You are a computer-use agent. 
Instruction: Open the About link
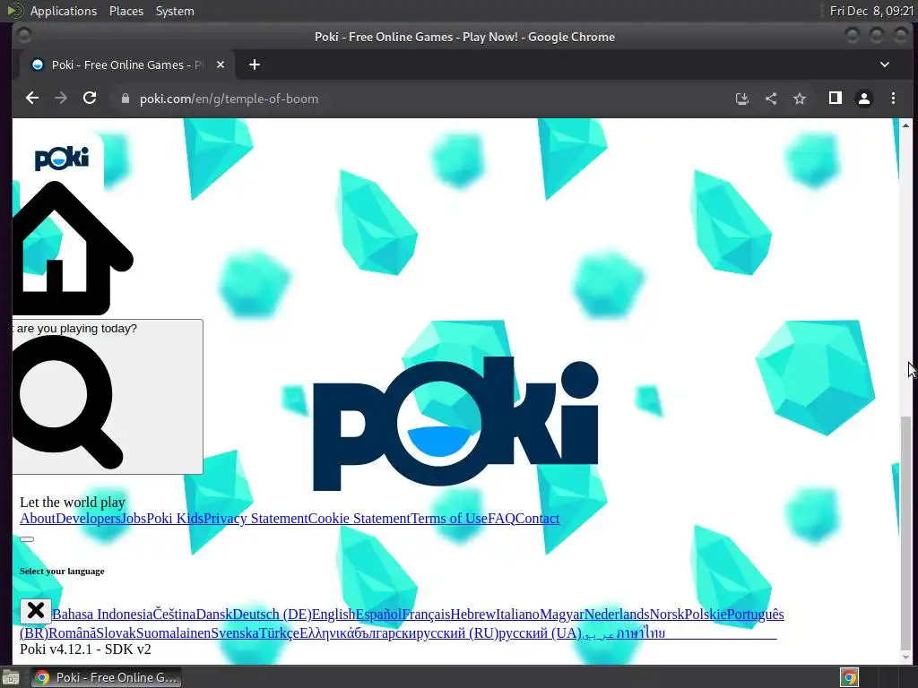38,519
